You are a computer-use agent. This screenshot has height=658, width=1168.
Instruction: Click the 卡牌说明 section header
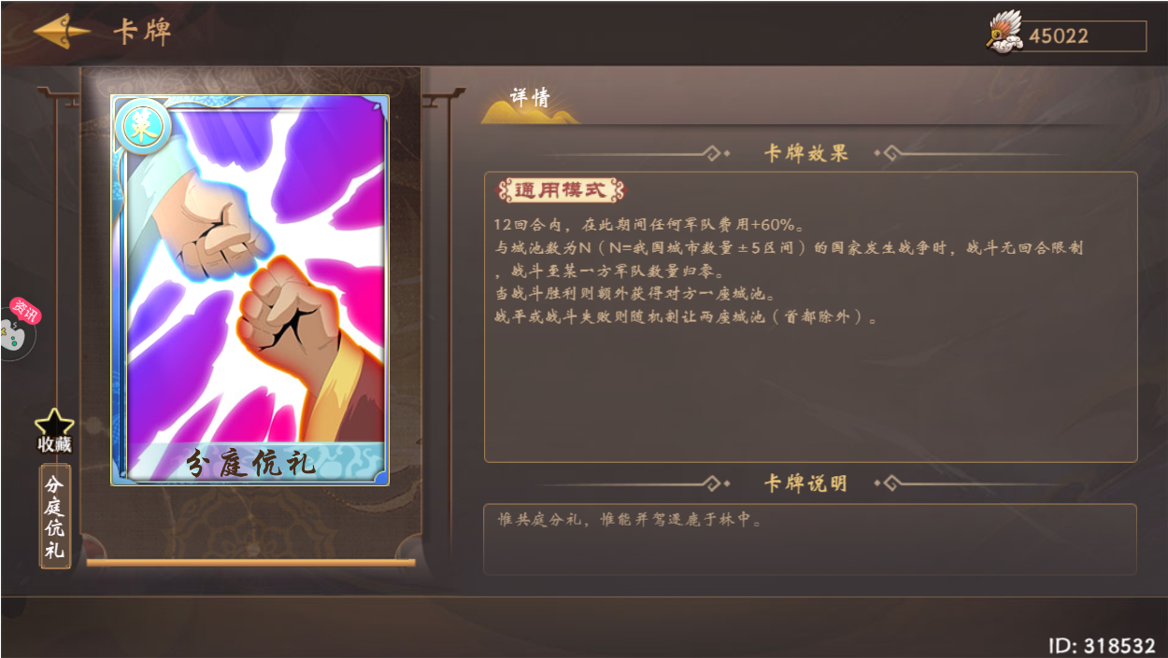805,483
